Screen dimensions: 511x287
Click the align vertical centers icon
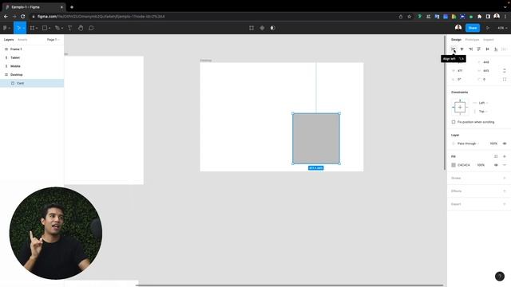click(487, 49)
